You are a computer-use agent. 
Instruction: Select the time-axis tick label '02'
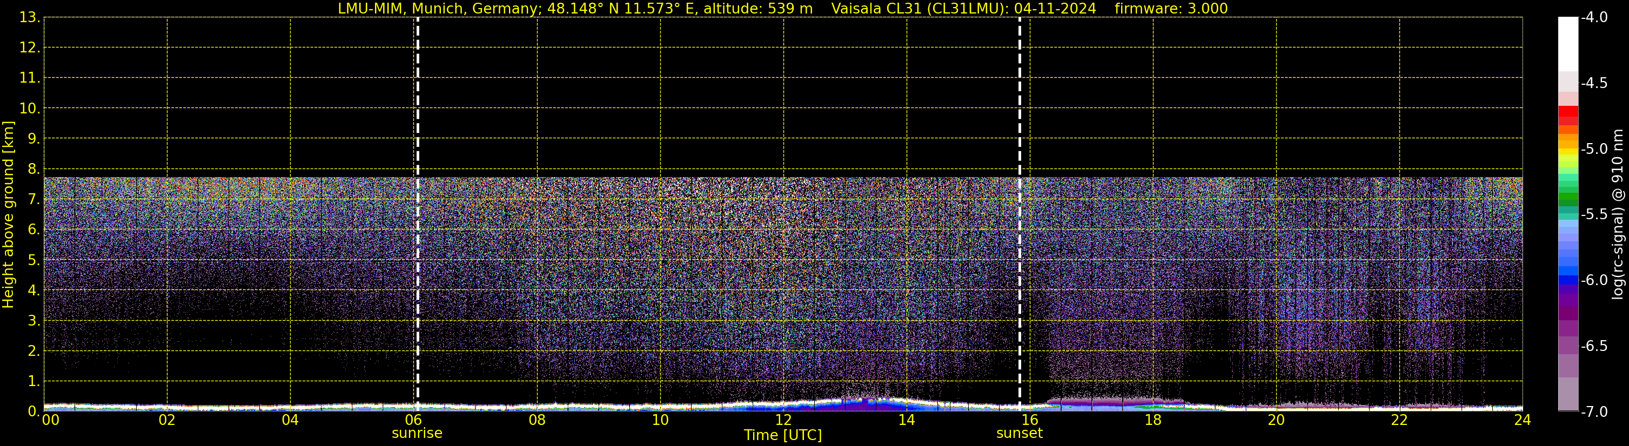(x=167, y=420)
